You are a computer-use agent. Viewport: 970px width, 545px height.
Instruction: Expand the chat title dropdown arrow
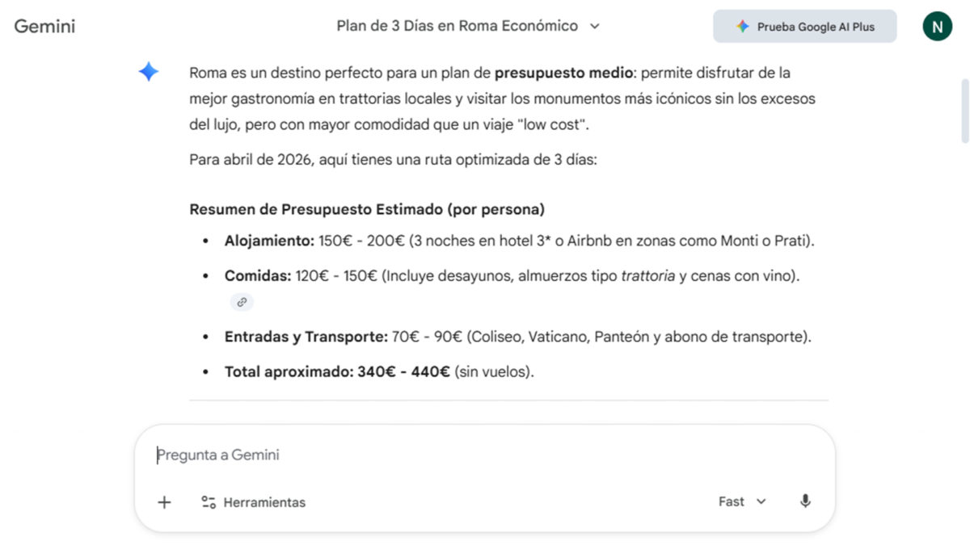595,27
